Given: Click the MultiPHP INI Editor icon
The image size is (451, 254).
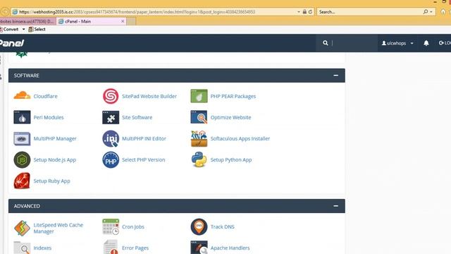Looking at the screenshot, I should (111, 138).
